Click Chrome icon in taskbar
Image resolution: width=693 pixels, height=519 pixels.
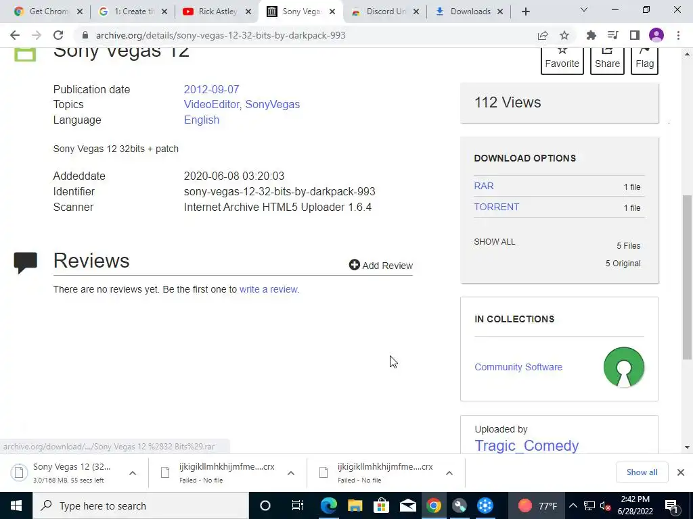tap(434, 505)
